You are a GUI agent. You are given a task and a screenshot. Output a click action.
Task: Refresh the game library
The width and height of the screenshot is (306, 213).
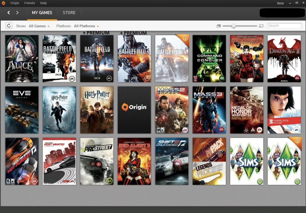click(x=9, y=25)
